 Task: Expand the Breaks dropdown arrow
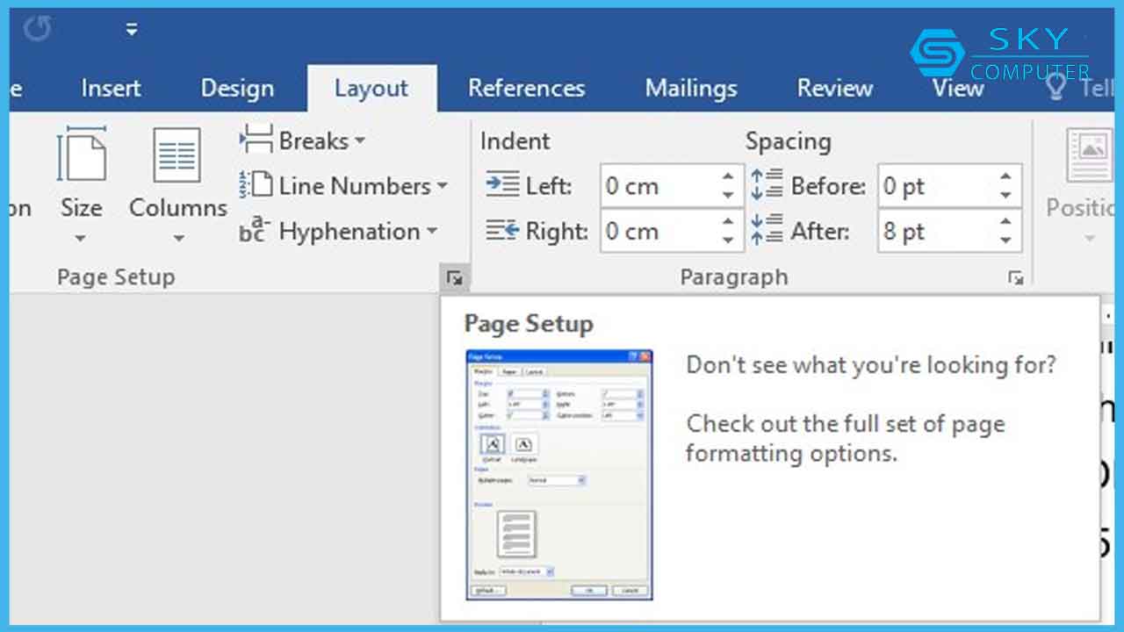click(x=360, y=141)
